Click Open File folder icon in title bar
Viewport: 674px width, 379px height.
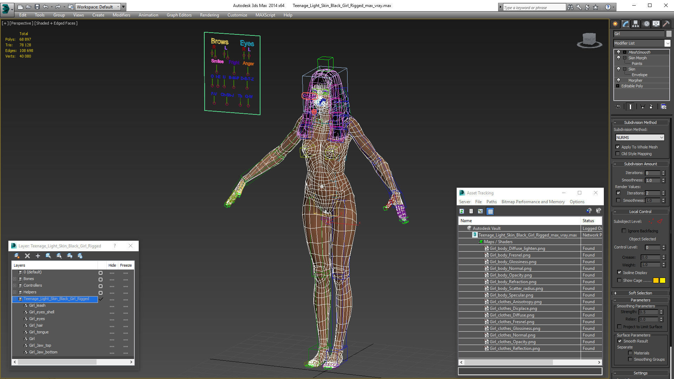pos(28,7)
